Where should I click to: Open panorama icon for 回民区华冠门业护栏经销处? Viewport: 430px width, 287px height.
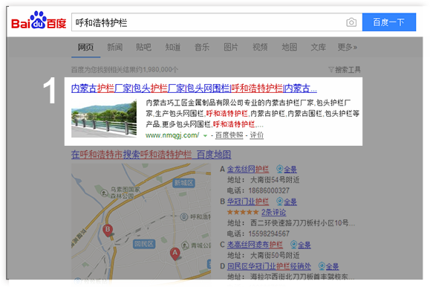coord(322,266)
